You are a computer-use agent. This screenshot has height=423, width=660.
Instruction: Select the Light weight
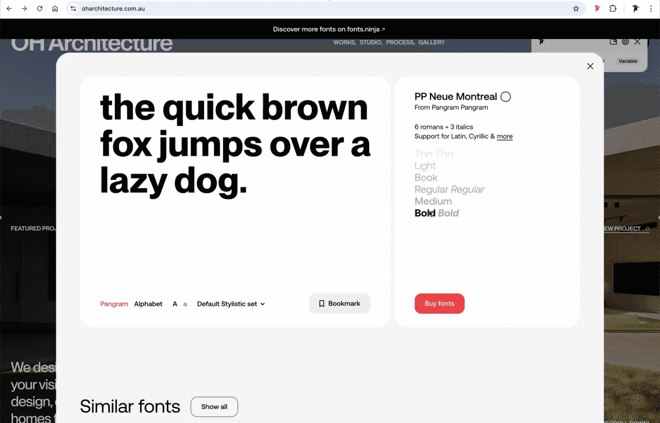pyautogui.click(x=425, y=165)
